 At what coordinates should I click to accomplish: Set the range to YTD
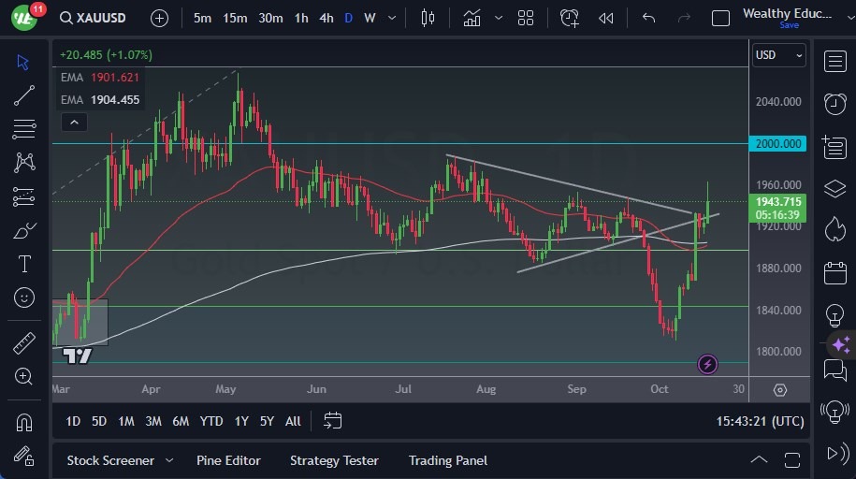coord(211,421)
